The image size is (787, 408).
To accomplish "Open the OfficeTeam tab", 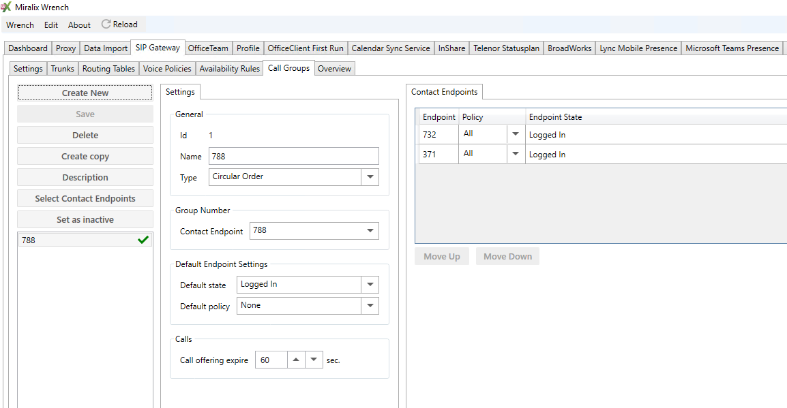I will coord(208,48).
